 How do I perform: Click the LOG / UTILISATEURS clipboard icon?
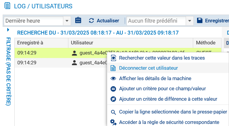click(7, 6)
